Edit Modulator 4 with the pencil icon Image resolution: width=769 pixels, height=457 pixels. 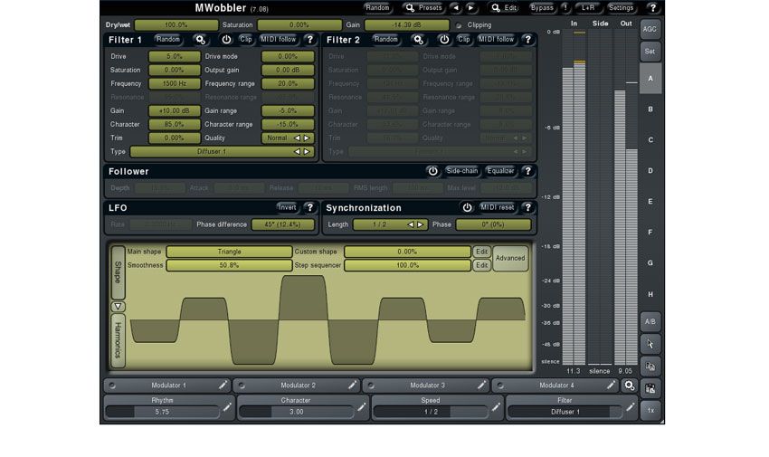[611, 385]
